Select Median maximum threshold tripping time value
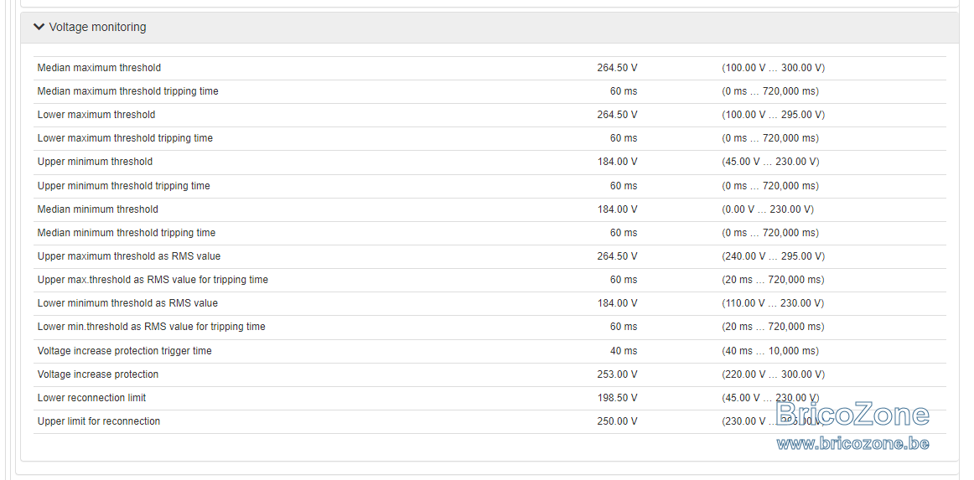 [623, 91]
